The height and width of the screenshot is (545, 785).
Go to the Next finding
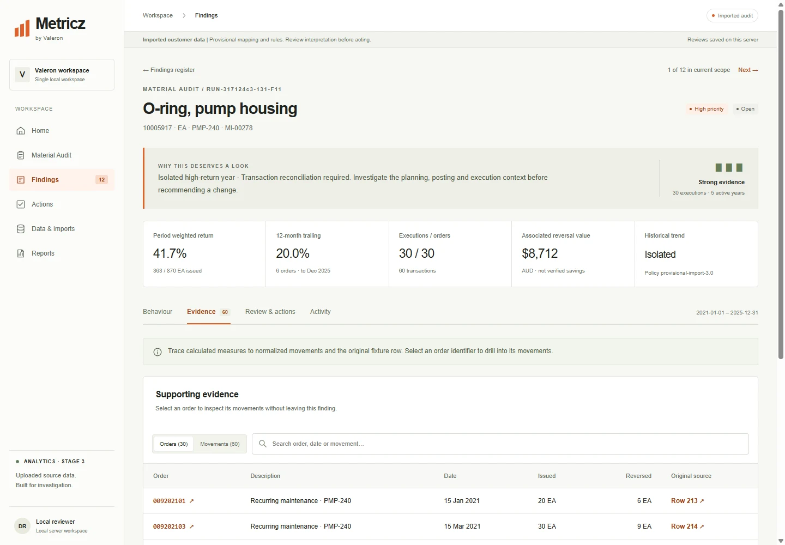coord(748,70)
